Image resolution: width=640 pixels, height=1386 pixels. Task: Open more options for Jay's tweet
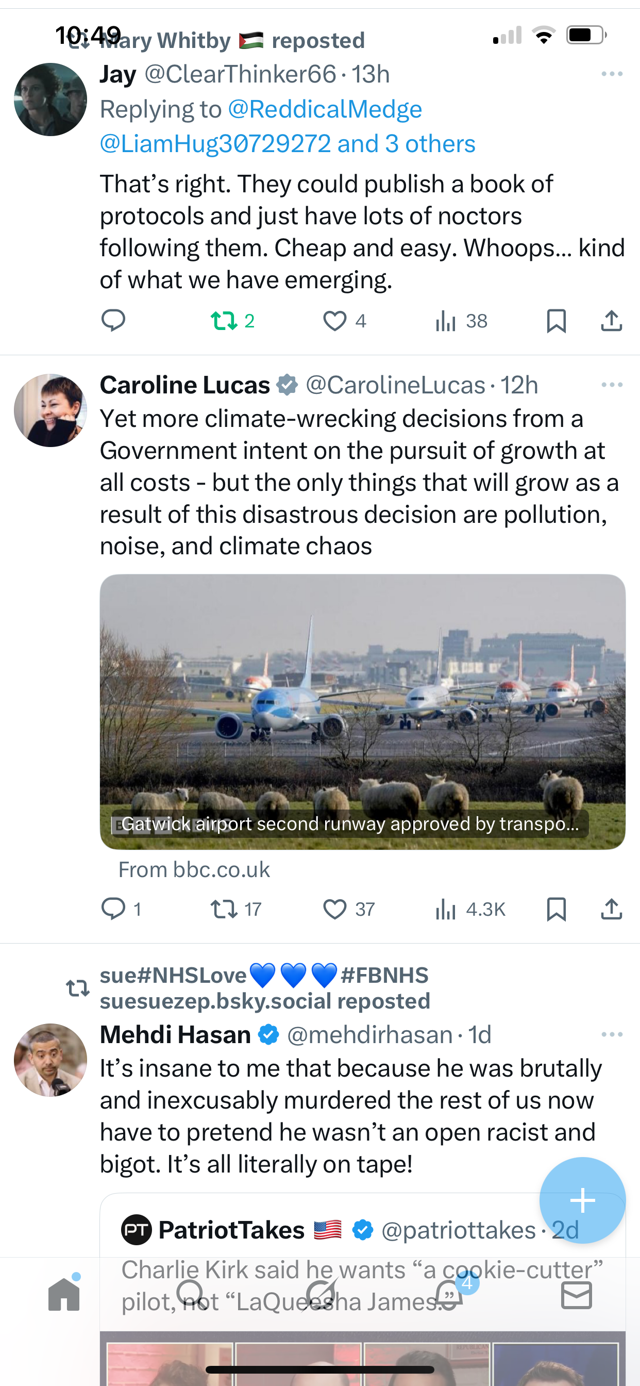pyautogui.click(x=612, y=74)
